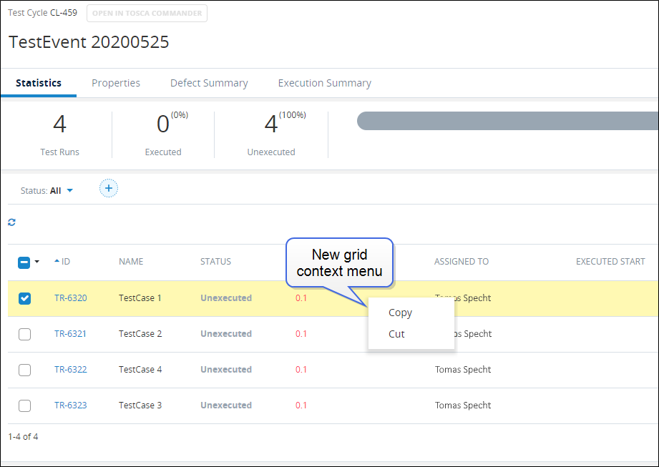Viewport: 659px width, 467px height.
Task: Check the TR-6322 row checkbox
Action: 24,370
